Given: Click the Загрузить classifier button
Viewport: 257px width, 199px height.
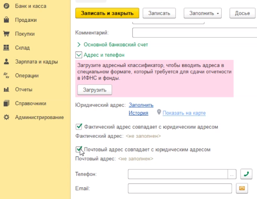Looking at the screenshot, I should (94, 90).
